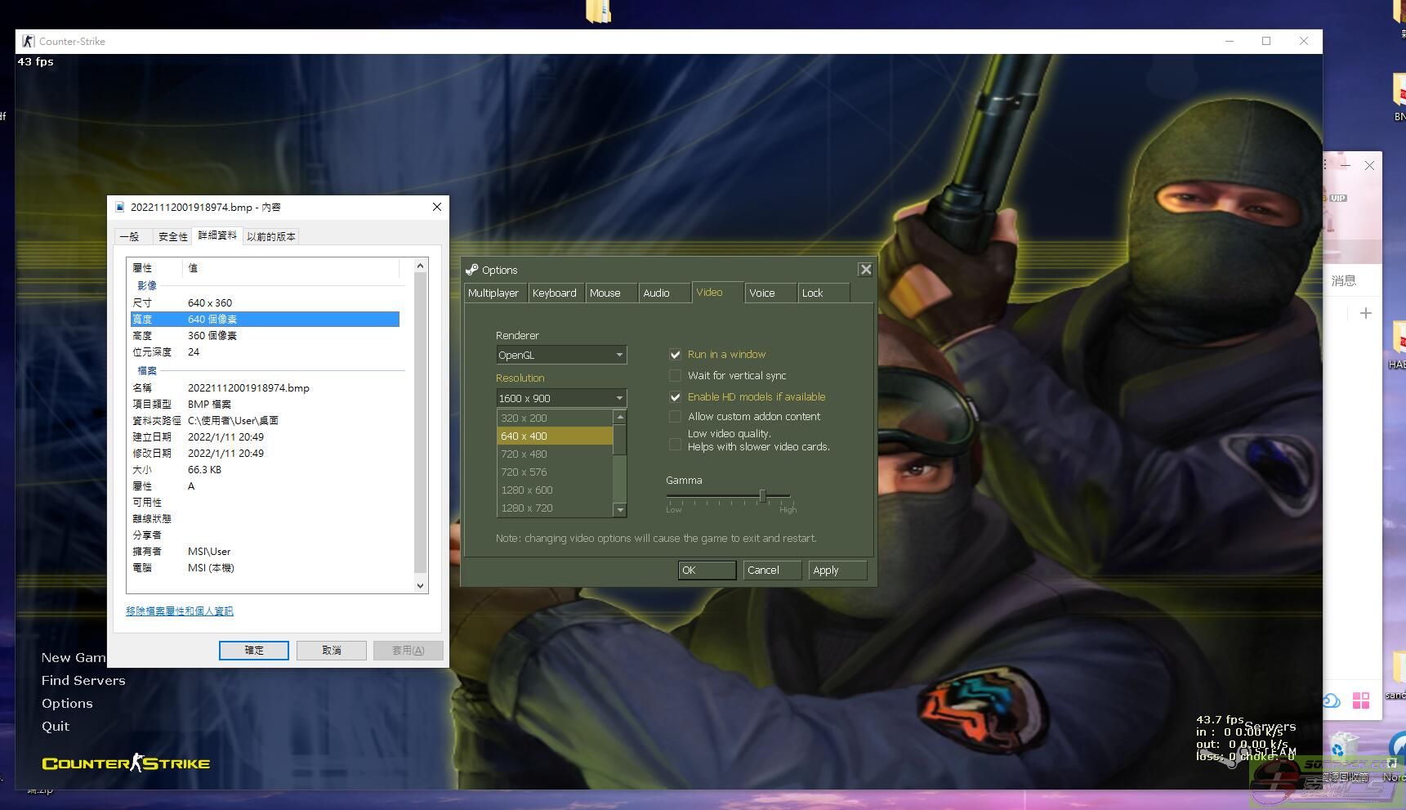Minimize the Counter-Strike game window

pyautogui.click(x=1230, y=41)
